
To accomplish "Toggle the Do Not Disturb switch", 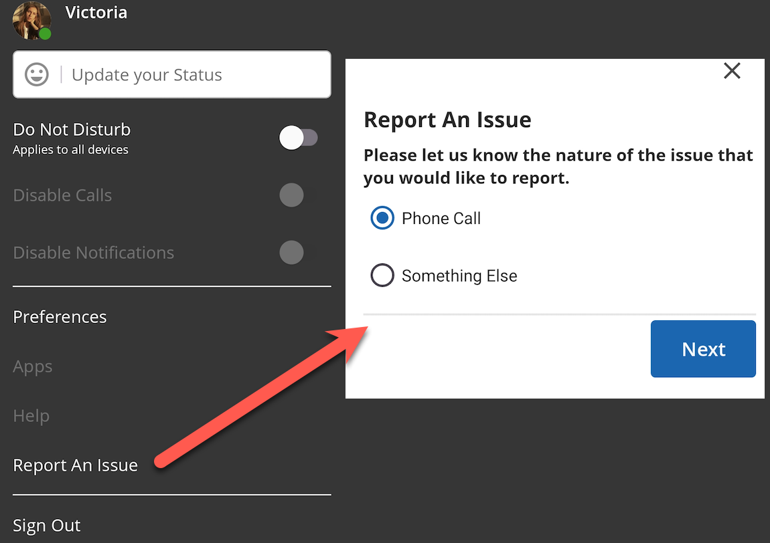I will 298,138.
